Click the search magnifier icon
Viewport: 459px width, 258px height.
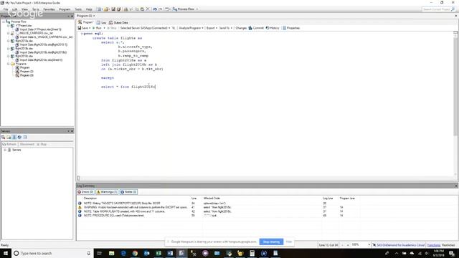453,9
